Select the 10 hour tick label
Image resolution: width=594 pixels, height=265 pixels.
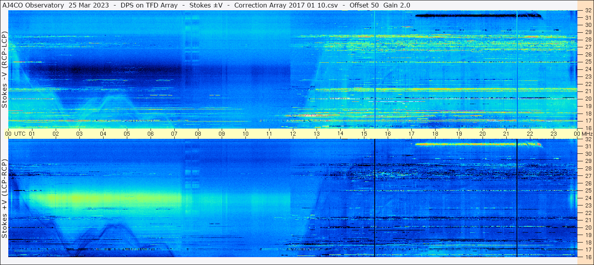point(245,134)
